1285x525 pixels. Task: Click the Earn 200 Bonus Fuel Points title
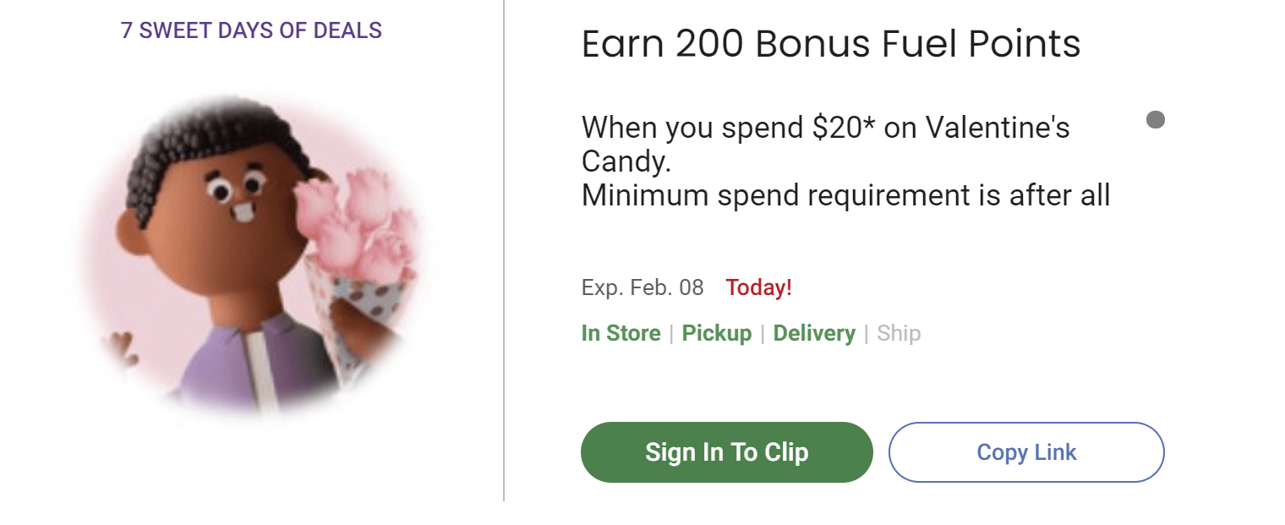tap(830, 45)
